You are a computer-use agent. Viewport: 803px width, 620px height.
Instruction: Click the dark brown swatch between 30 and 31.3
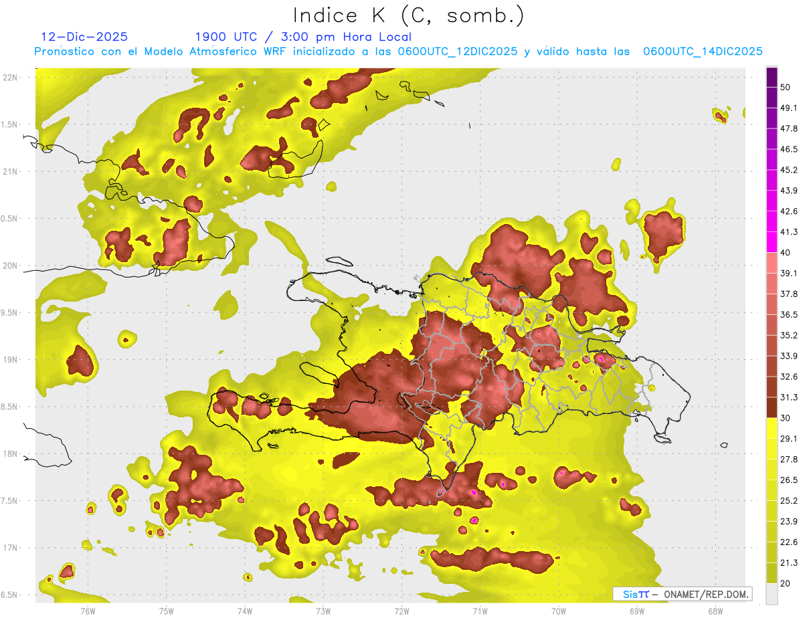[x=772, y=407]
